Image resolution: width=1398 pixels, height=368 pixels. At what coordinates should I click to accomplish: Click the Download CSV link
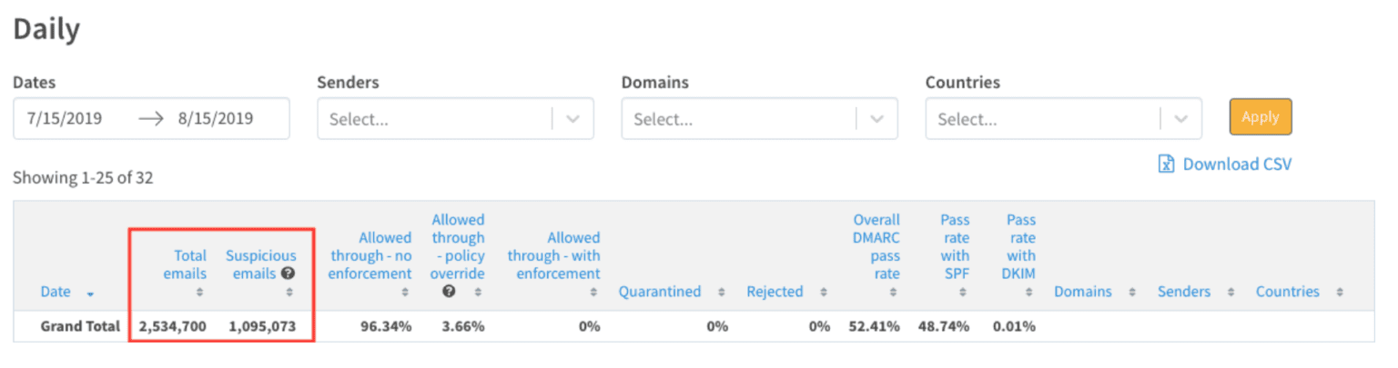pyautogui.click(x=1236, y=164)
